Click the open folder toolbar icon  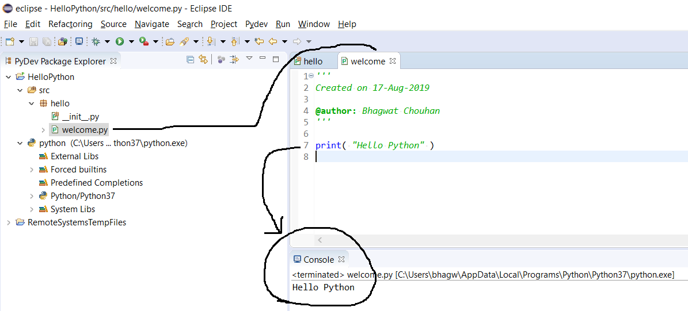click(170, 41)
